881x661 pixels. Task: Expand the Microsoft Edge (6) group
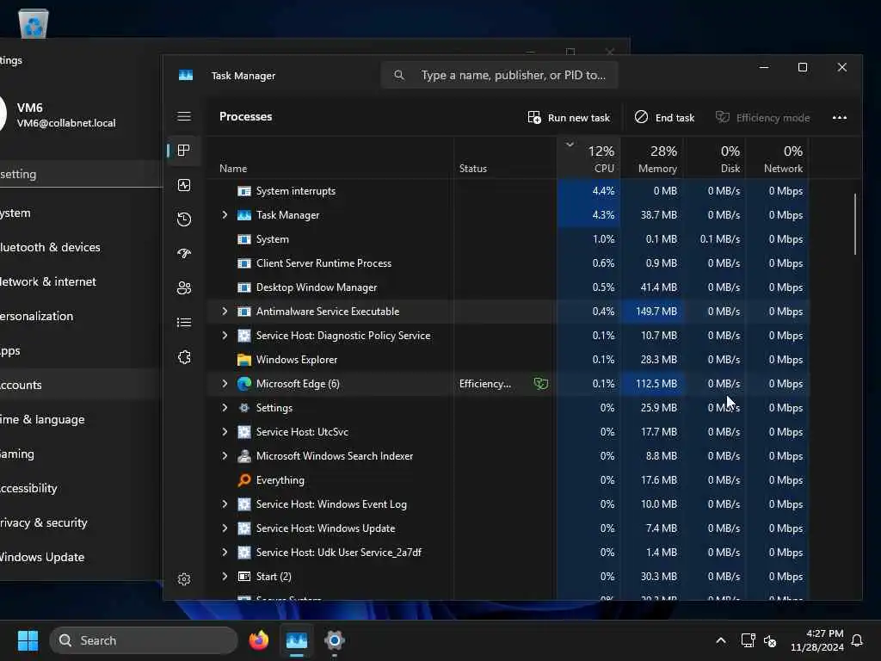tap(225, 384)
